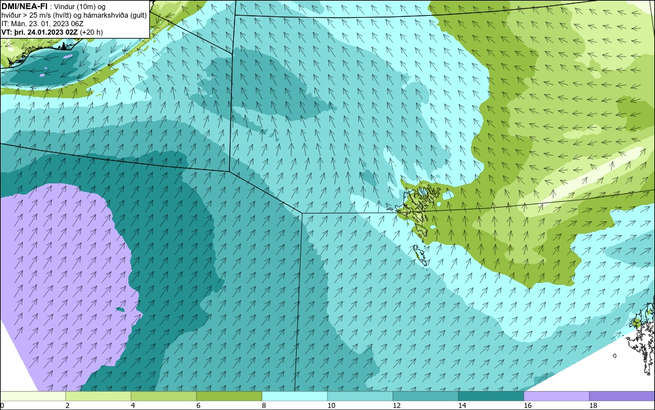The height and width of the screenshot is (410, 655).
Task: Click the legend scale label '18'
Action: point(593,405)
